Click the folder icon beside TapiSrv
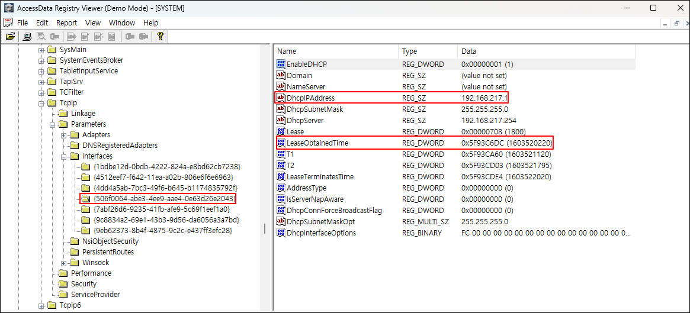 [52, 81]
